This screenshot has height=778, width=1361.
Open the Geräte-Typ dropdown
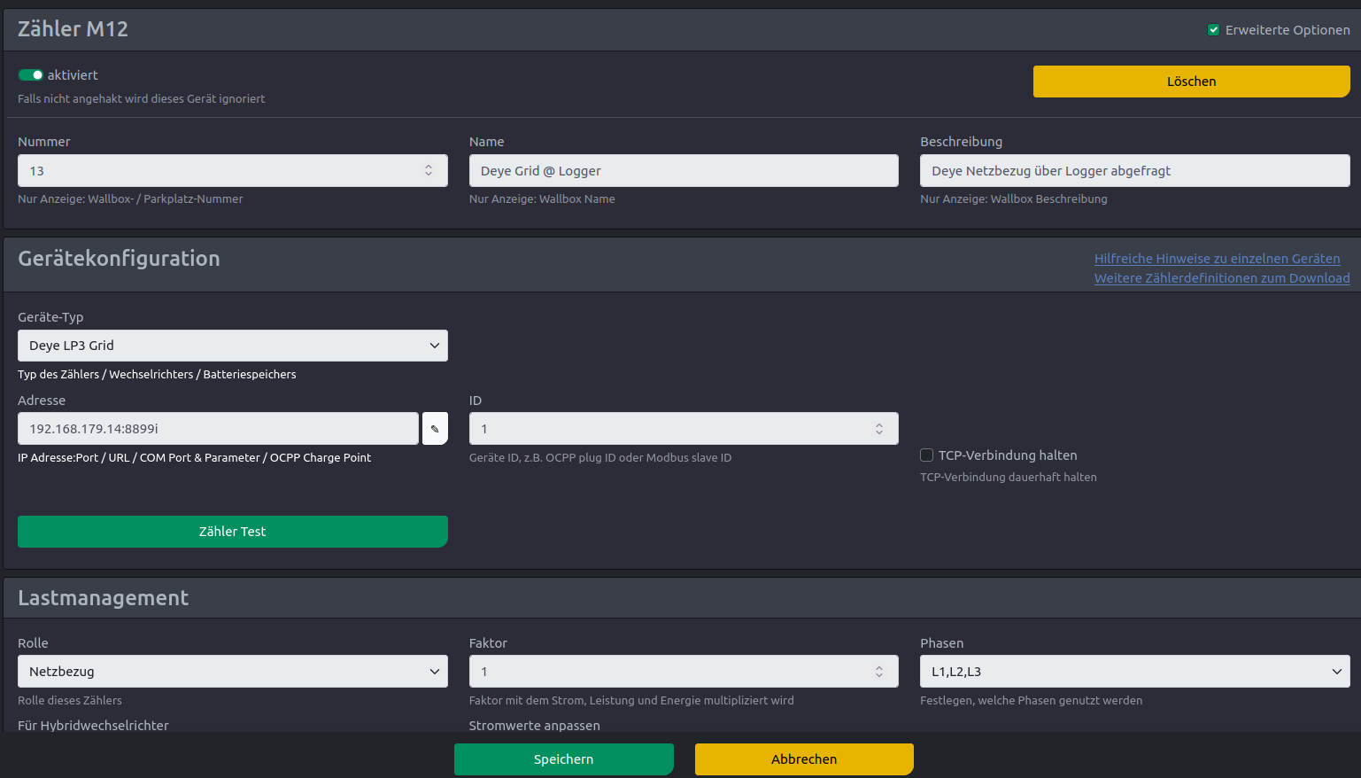click(232, 346)
